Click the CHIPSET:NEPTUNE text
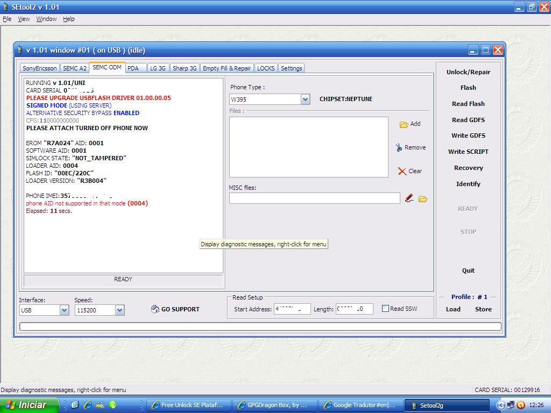 [346, 99]
